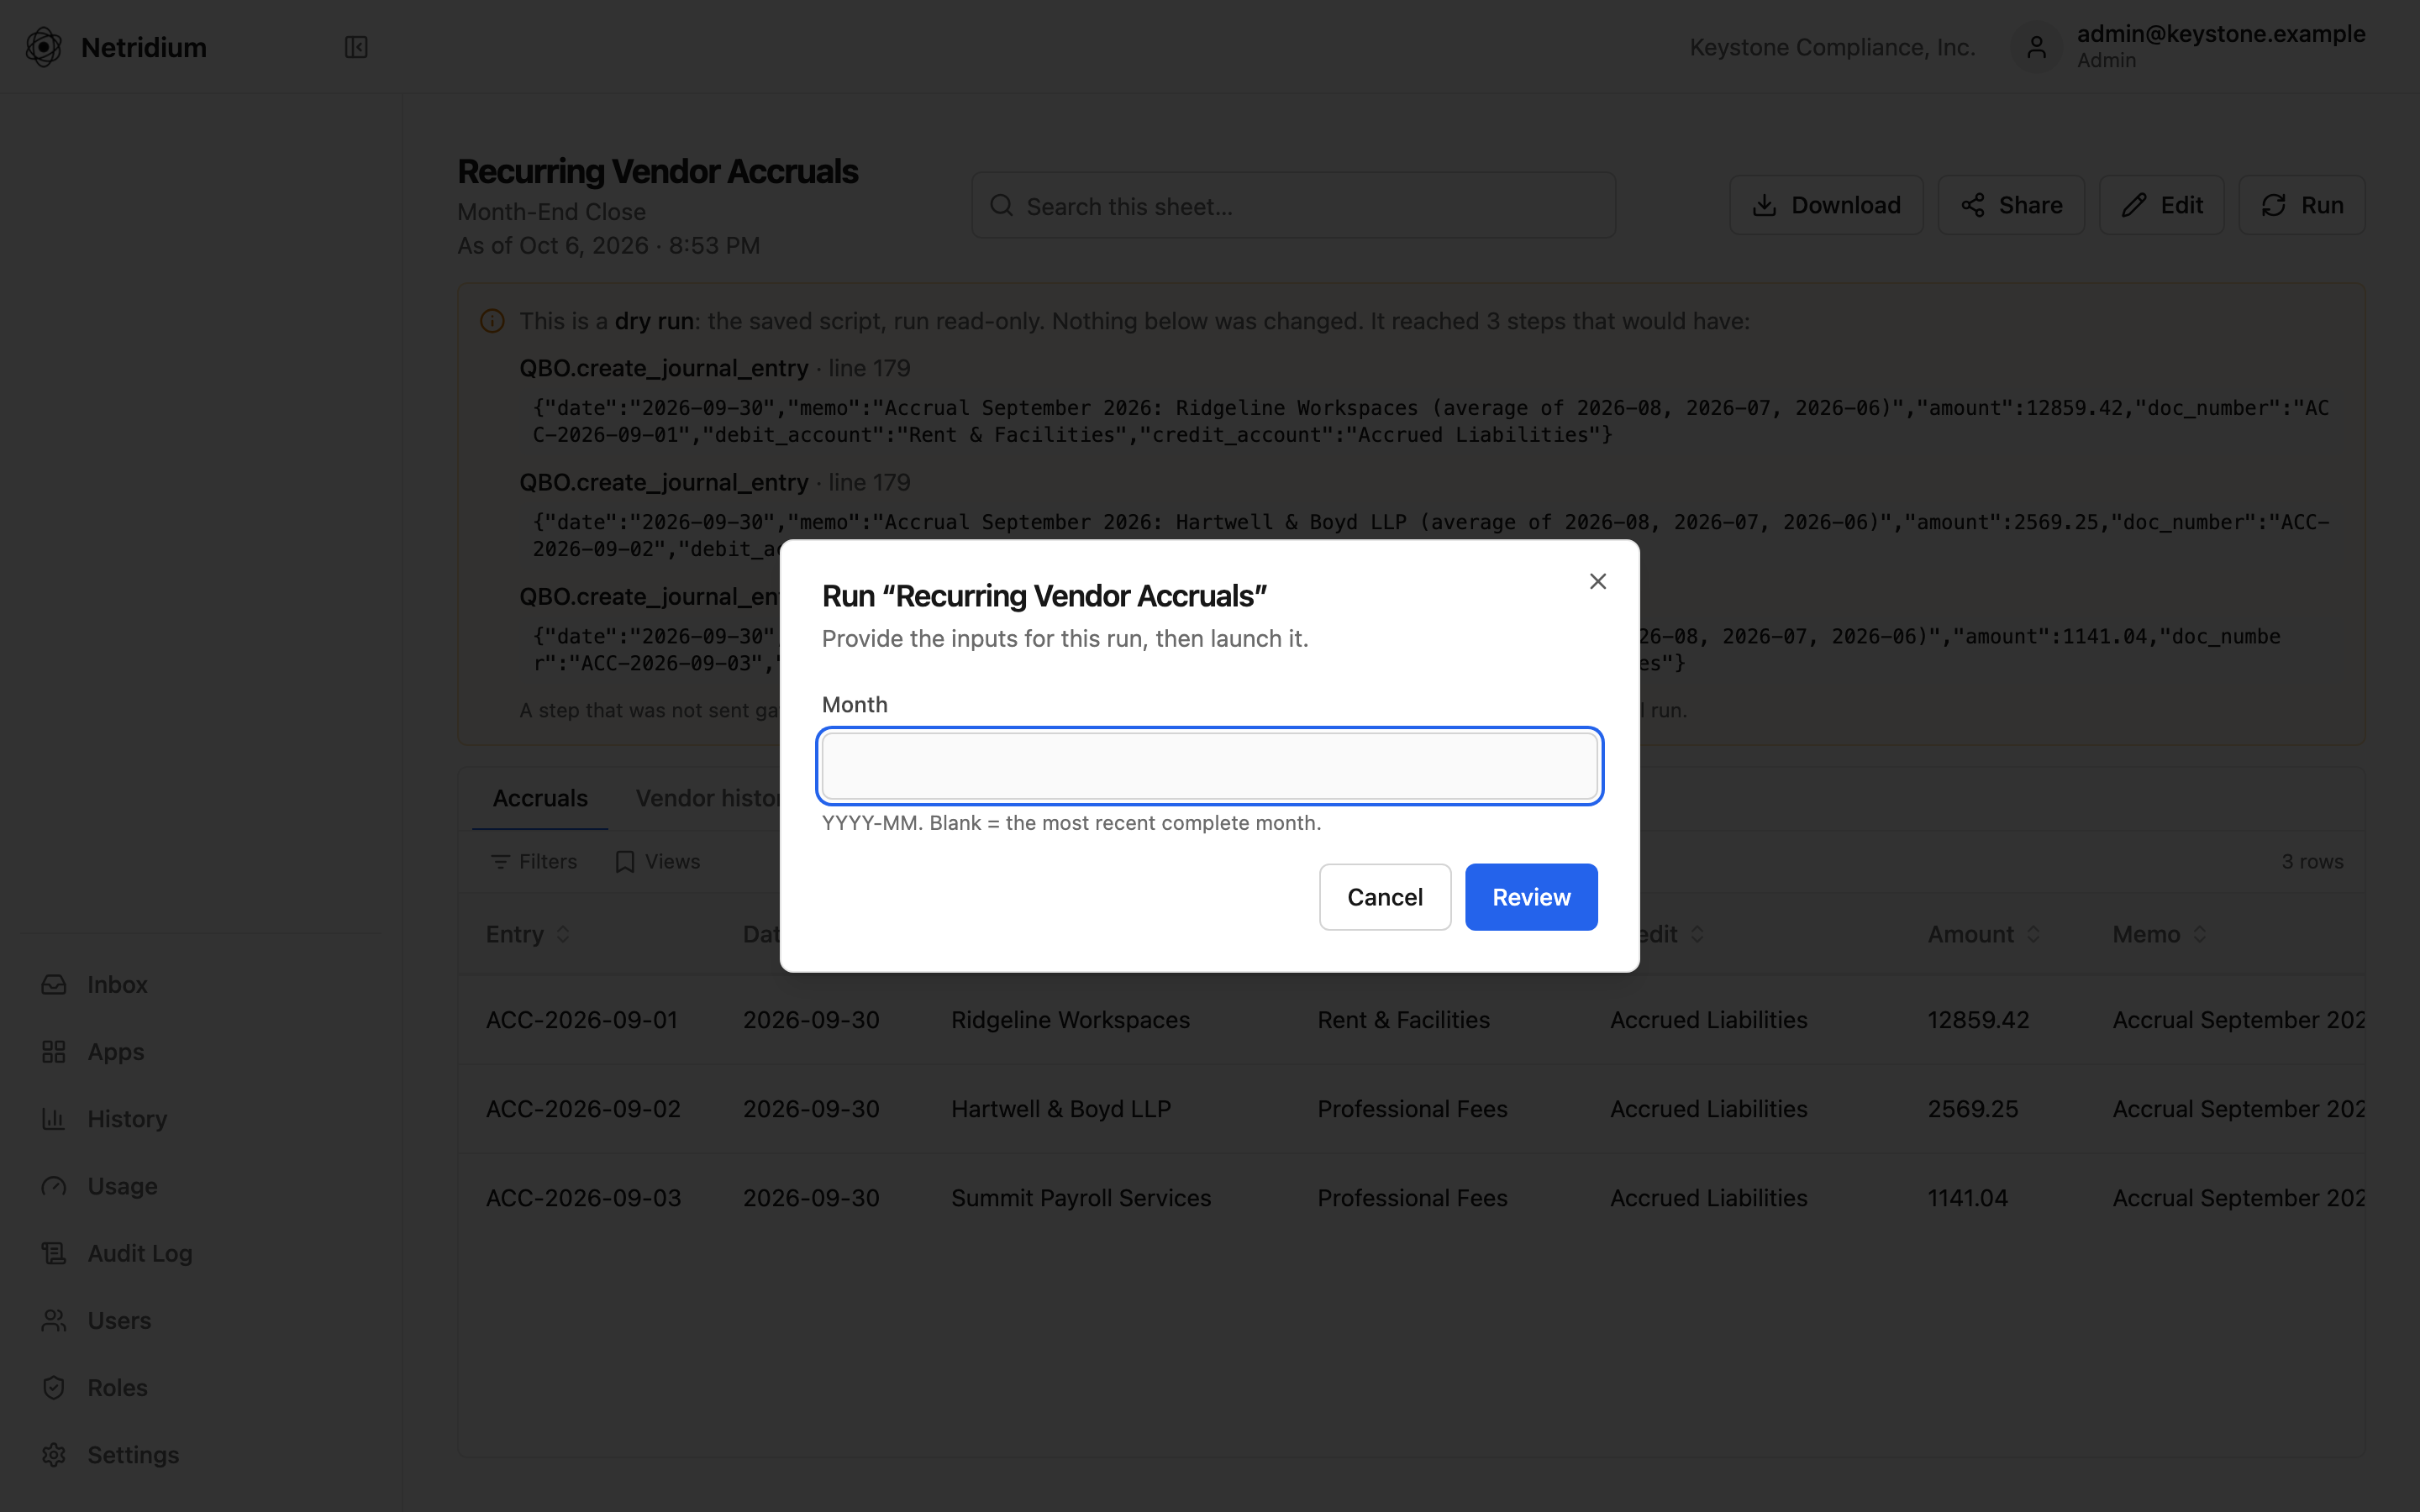The height and width of the screenshot is (1512, 2420).
Task: Click Keystone Compliance, Inc. organization name
Action: click(x=1832, y=47)
